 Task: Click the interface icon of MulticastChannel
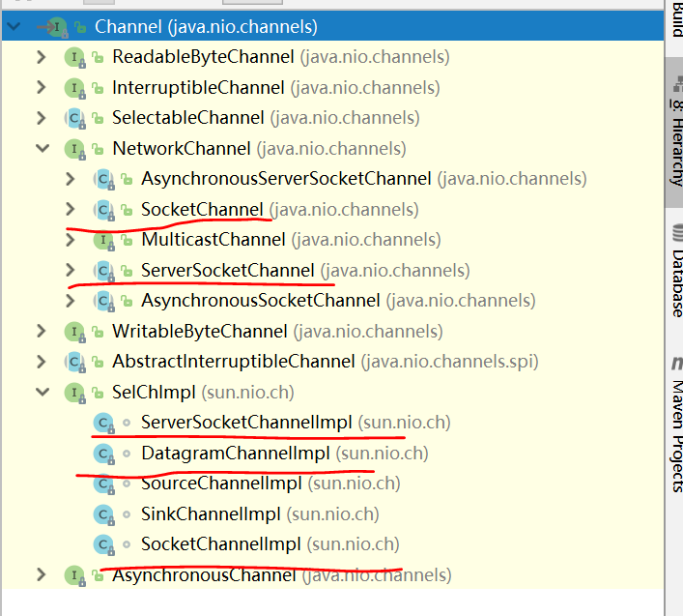[x=103, y=240]
